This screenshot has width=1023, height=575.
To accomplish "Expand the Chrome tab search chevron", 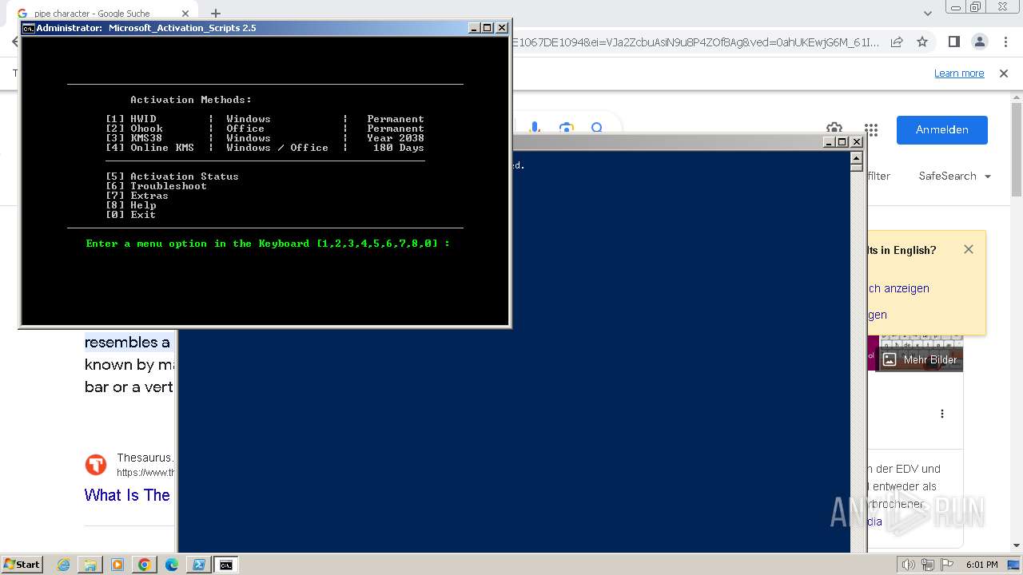I will click(928, 14).
